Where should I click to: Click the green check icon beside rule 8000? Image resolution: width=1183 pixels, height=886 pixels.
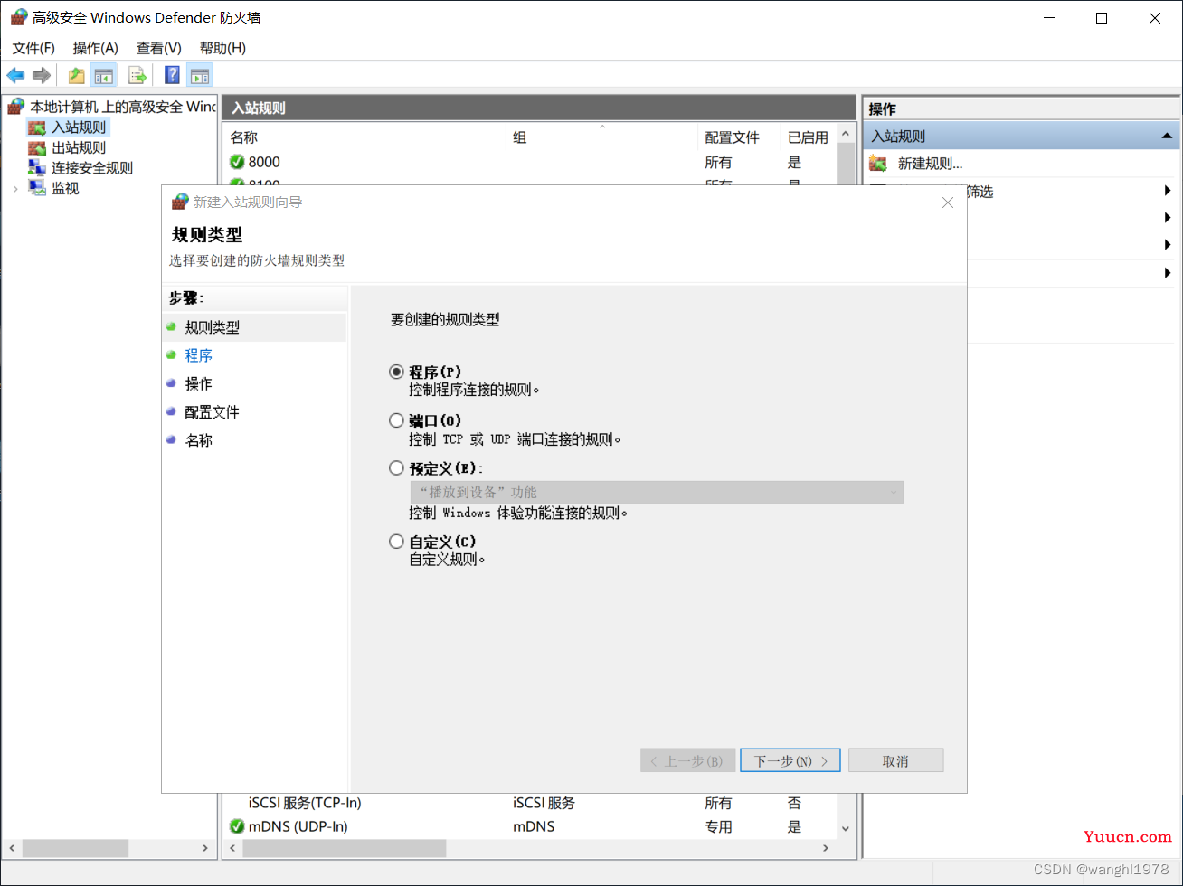[x=237, y=162]
